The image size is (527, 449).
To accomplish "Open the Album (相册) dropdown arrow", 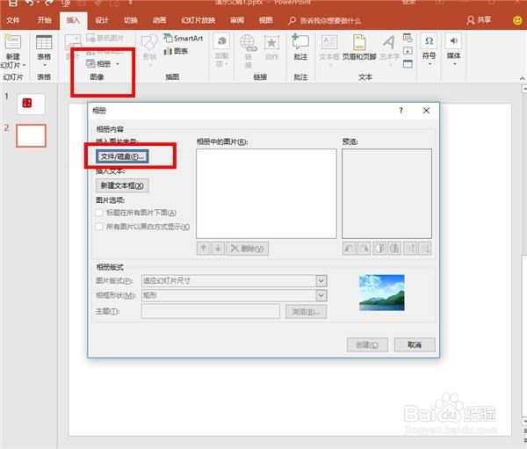I will coord(118,64).
